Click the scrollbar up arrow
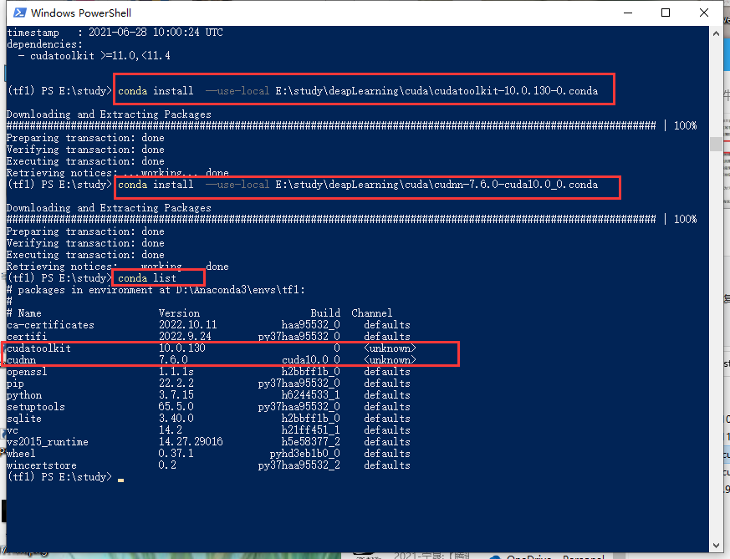Image resolution: width=730 pixels, height=559 pixels. 716,32
